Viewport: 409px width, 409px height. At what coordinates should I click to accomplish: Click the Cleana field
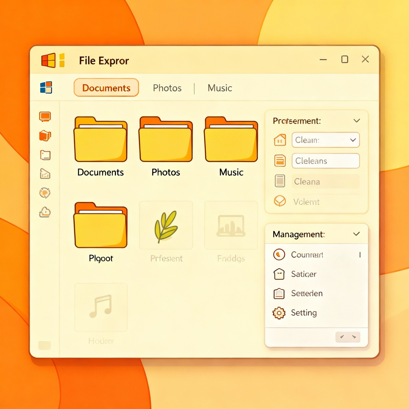(326, 181)
